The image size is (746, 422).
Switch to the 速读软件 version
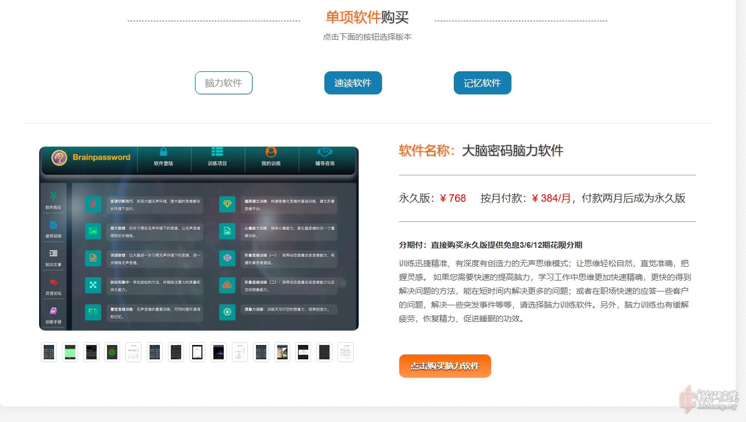pos(353,83)
